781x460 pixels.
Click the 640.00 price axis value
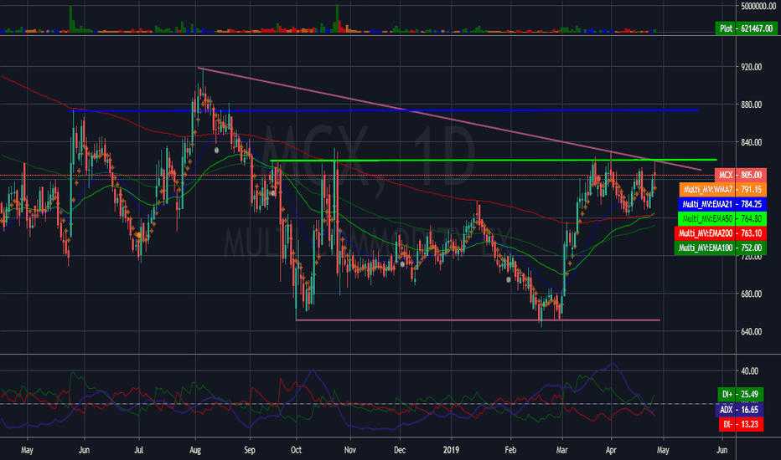pyautogui.click(x=751, y=332)
